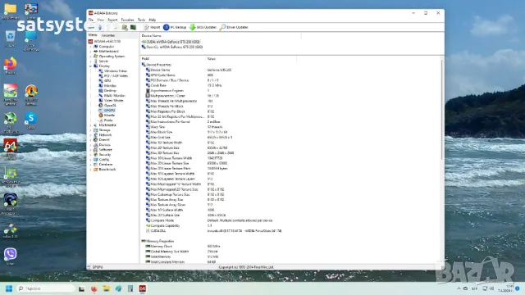Switch to the Menu panel tab
Screen dimensions: 525x295
pos(93,35)
